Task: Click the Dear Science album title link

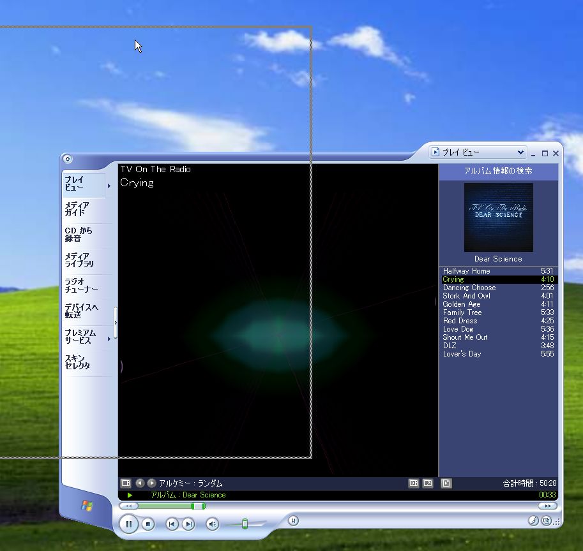Action: click(498, 259)
